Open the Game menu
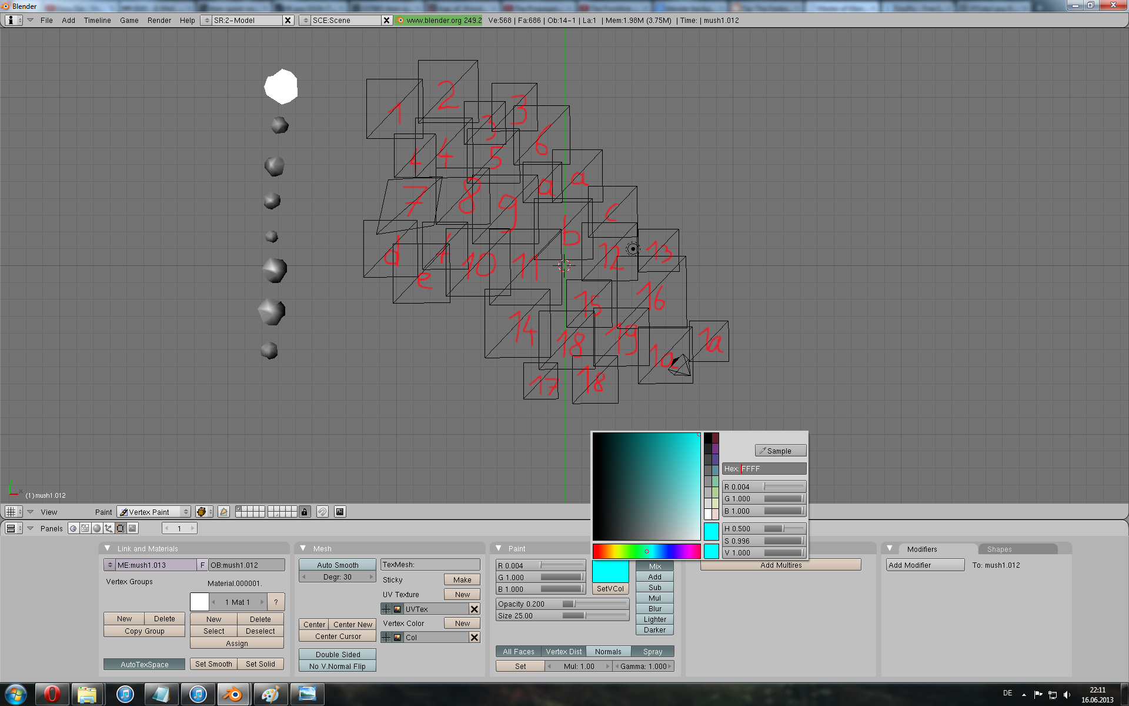Image resolution: width=1129 pixels, height=706 pixels. click(x=129, y=20)
